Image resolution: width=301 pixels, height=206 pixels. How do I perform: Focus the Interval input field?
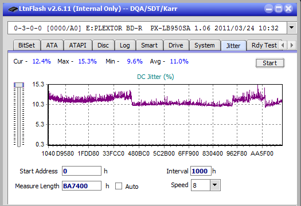coord(201,171)
